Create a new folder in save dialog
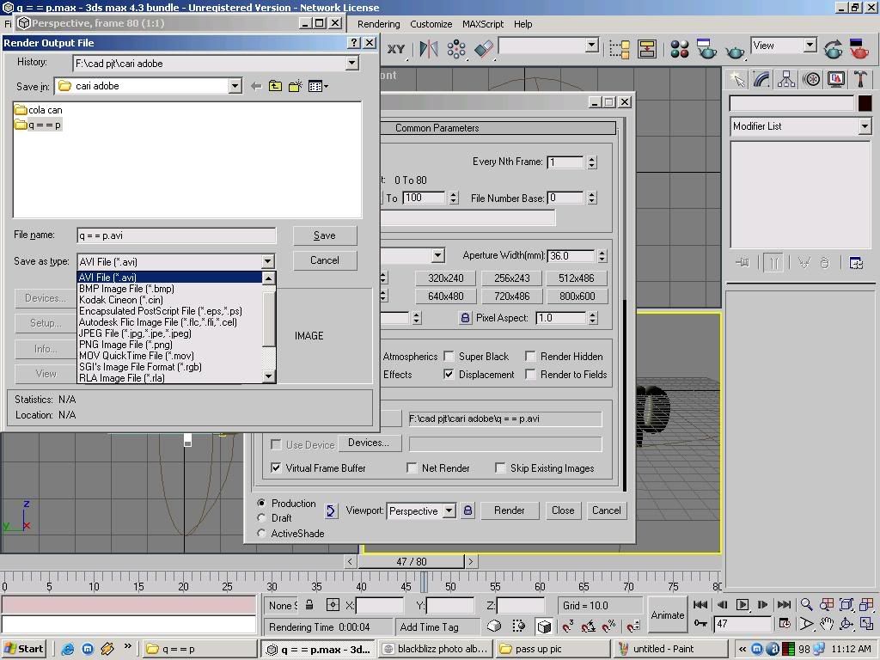The image size is (880, 660). [x=296, y=86]
